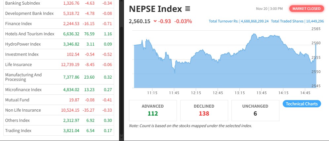
Task: Open the Development Bank Index entry
Action: (29, 13)
